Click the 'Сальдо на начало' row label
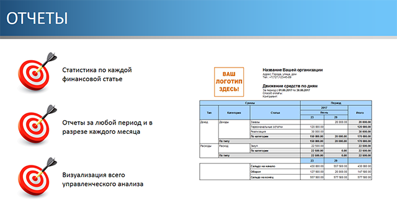Image resolution: width=397 pixels, height=223 pixels. pyautogui.click(x=263, y=166)
